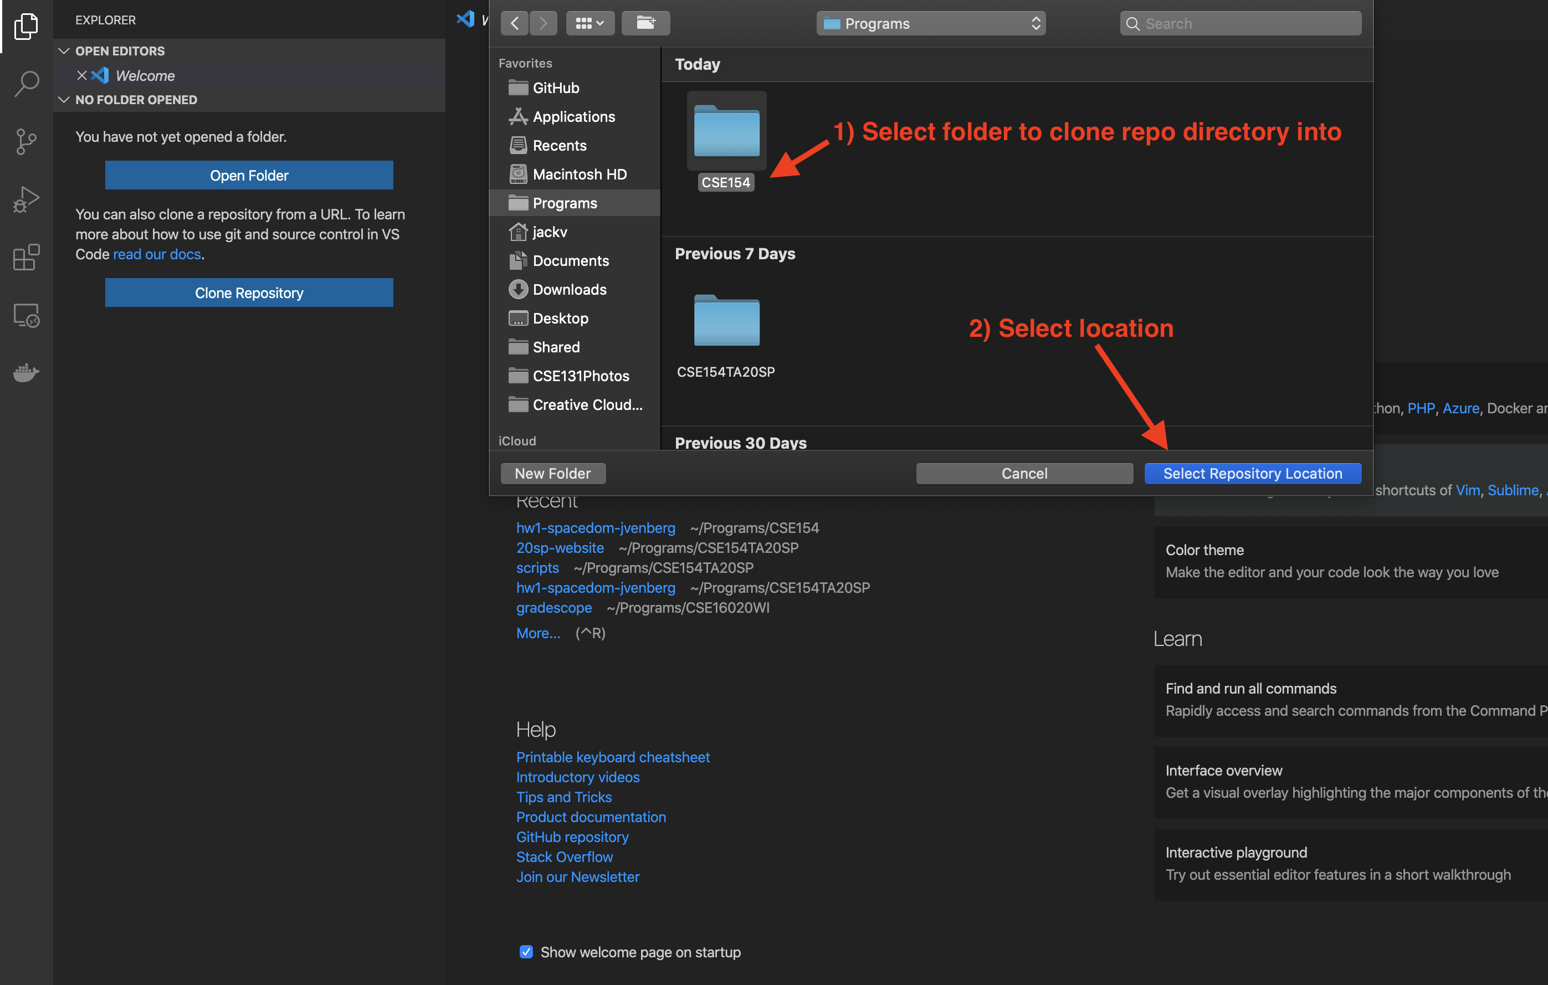This screenshot has height=985, width=1548.
Task: Click the new folder icon in the dialog toolbar
Action: coord(645,23)
